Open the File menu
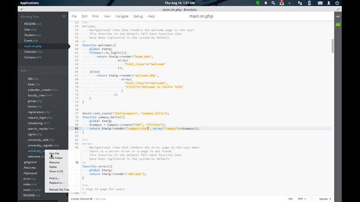The height and width of the screenshot is (202, 360). 74,16
